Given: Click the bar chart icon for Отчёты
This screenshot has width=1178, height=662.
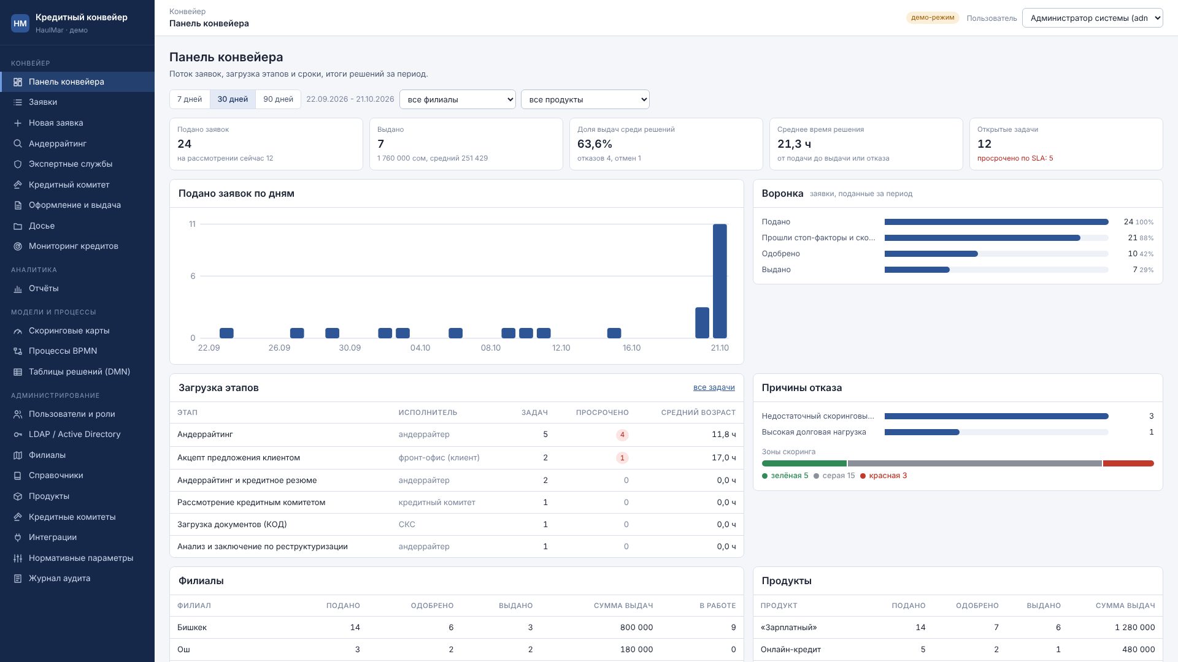Looking at the screenshot, I should tap(18, 289).
